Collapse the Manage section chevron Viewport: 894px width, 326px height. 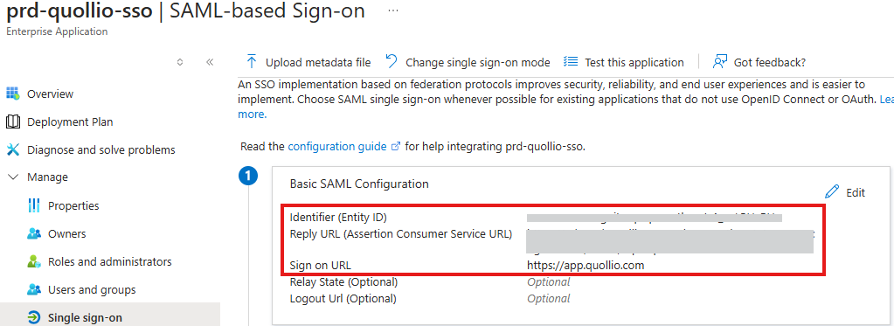coord(12,177)
